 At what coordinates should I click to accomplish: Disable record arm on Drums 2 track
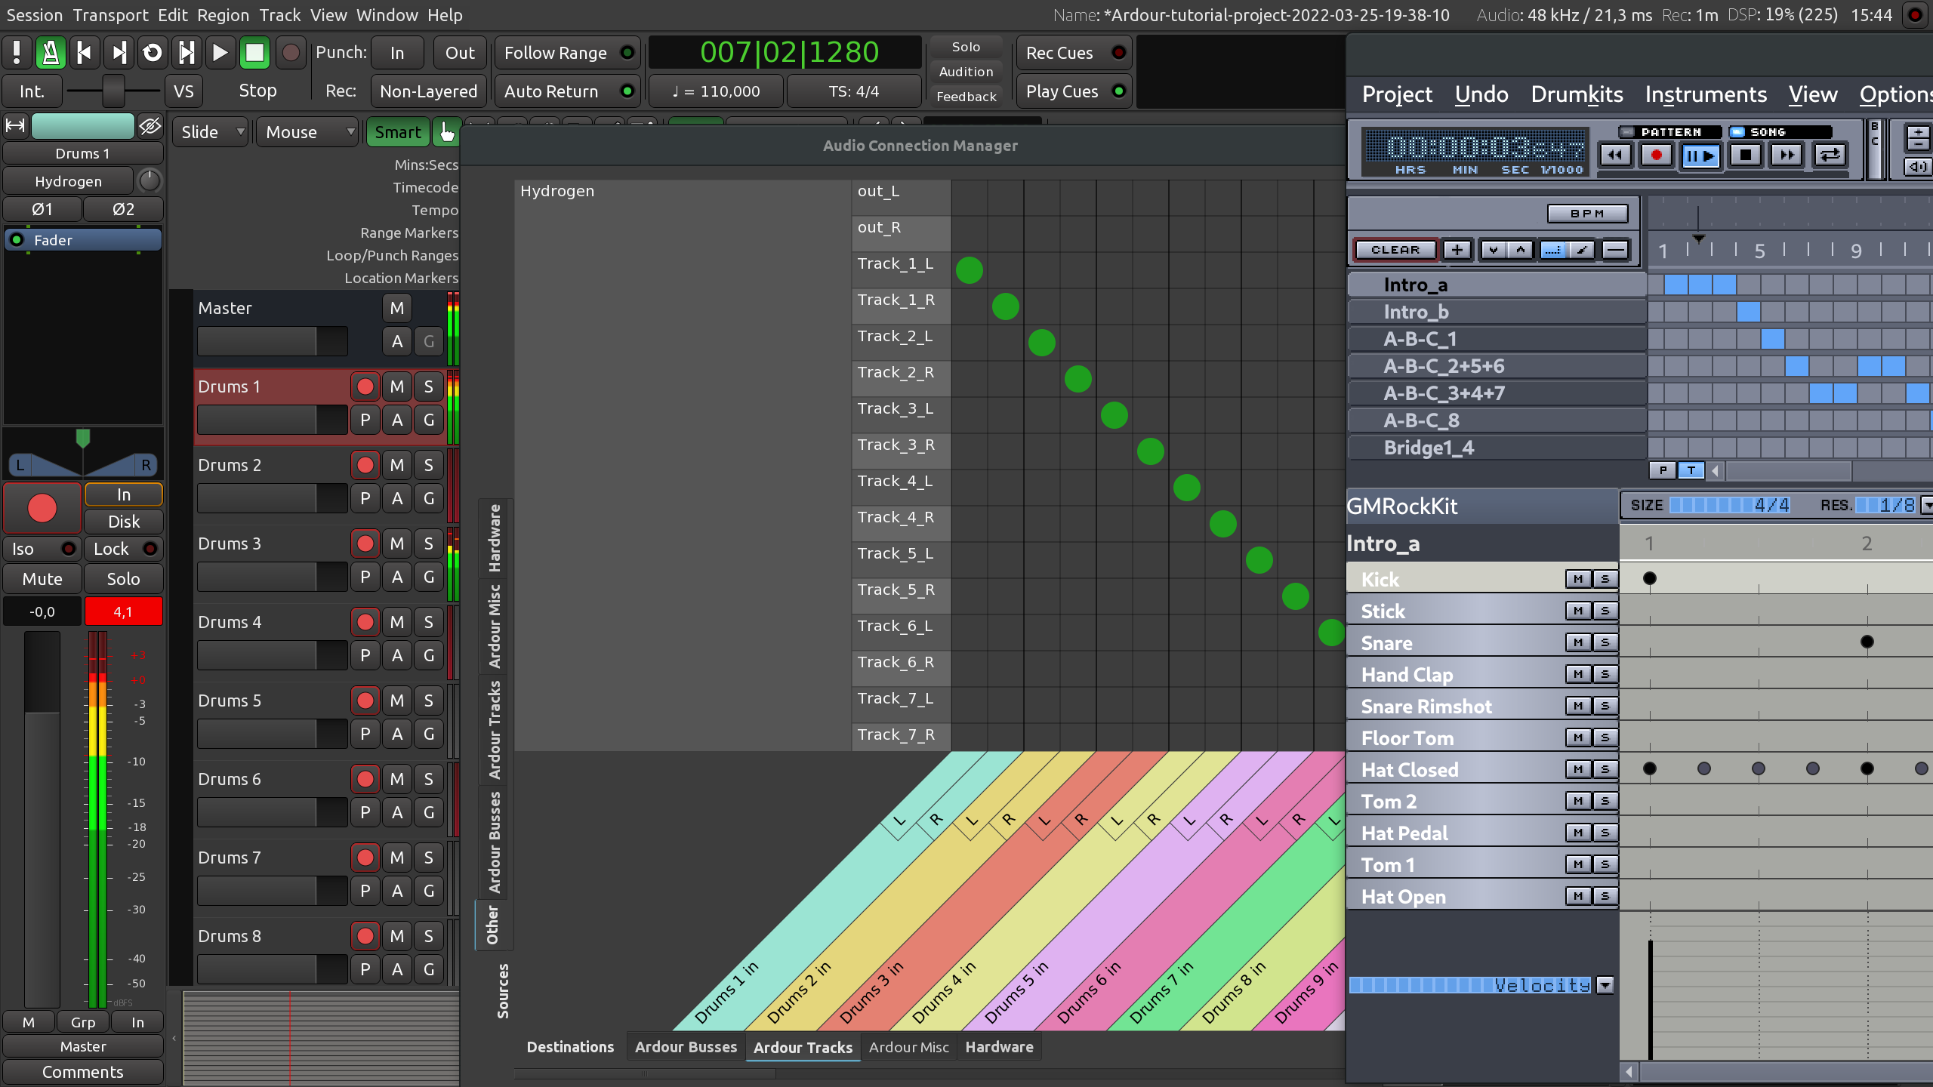pos(365,465)
